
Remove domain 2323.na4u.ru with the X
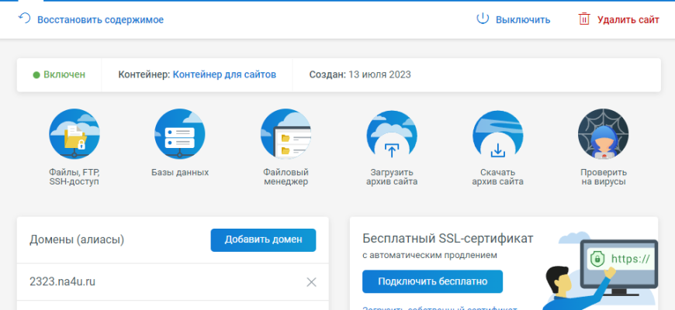tap(312, 282)
